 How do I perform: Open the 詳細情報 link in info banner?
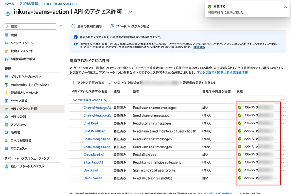point(199,47)
